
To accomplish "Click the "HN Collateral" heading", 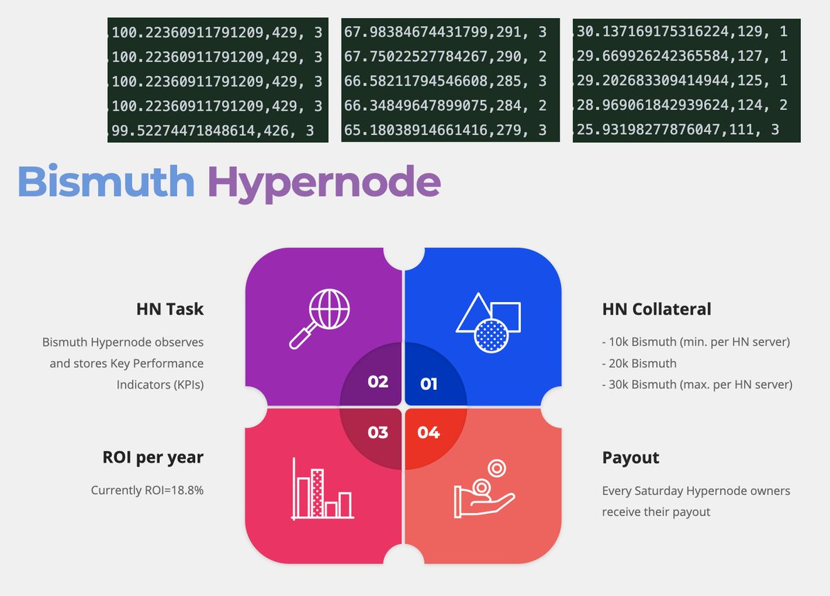I will [656, 309].
